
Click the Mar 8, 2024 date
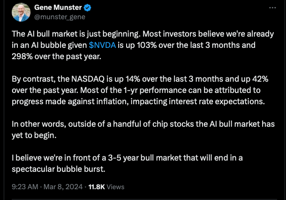[x=63, y=186]
